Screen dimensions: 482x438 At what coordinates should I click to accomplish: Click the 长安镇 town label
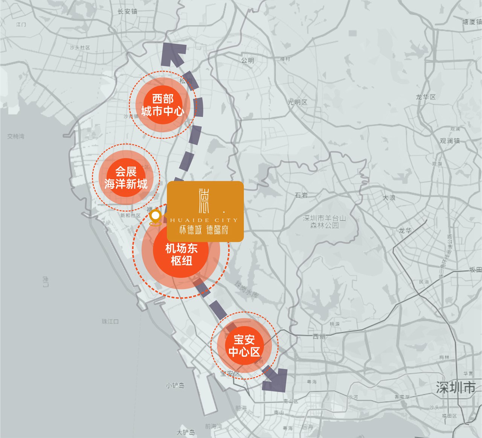tap(127, 12)
